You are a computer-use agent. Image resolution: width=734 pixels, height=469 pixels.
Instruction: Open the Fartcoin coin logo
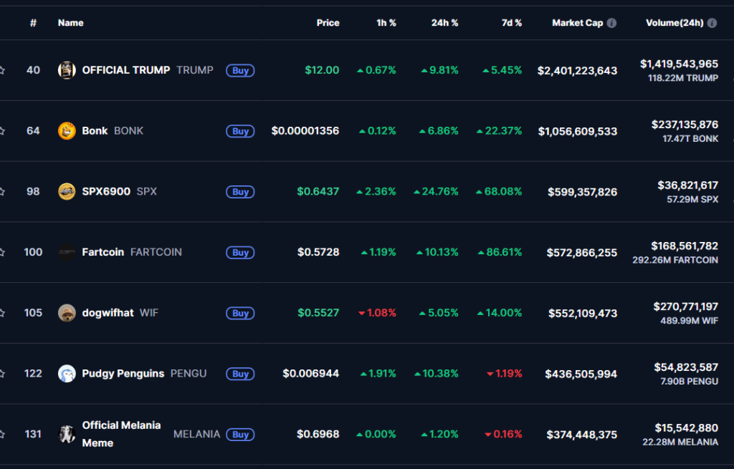click(67, 252)
